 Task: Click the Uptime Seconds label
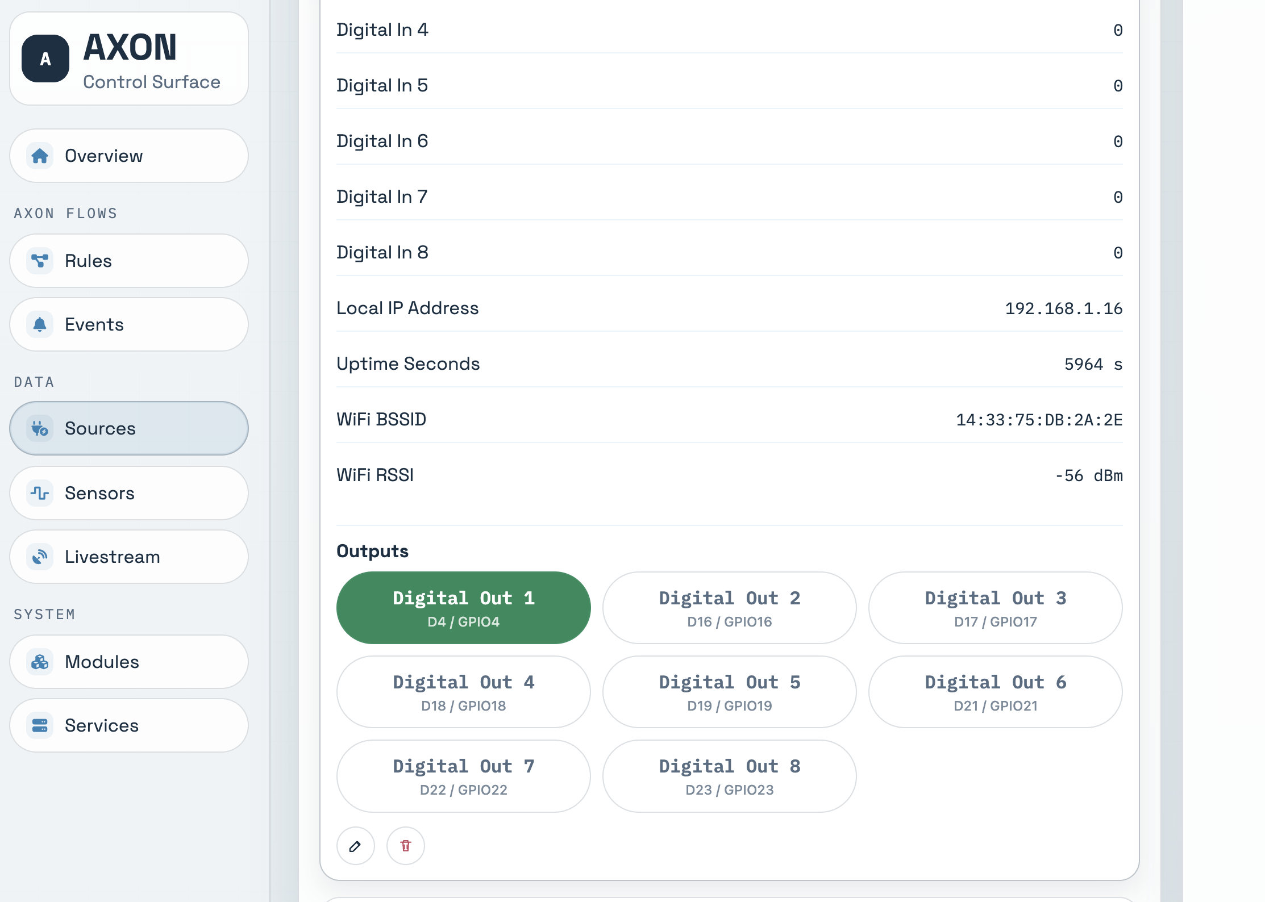point(408,364)
